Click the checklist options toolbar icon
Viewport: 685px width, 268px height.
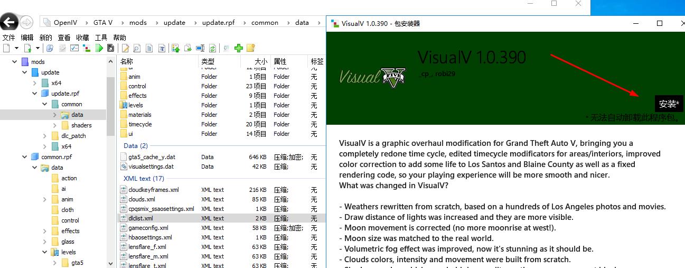74,48
